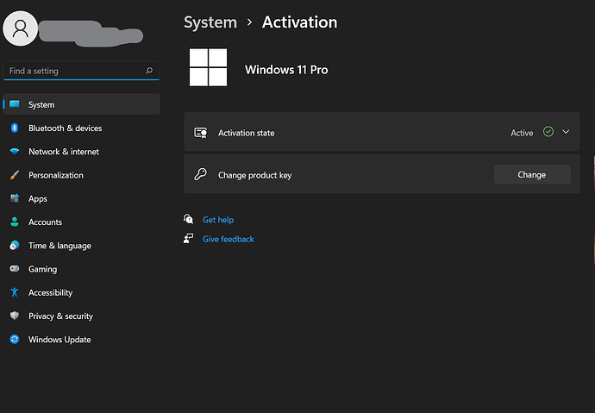This screenshot has height=413, width=595.
Task: Open the Apps settings section
Action: pyautogui.click(x=38, y=198)
